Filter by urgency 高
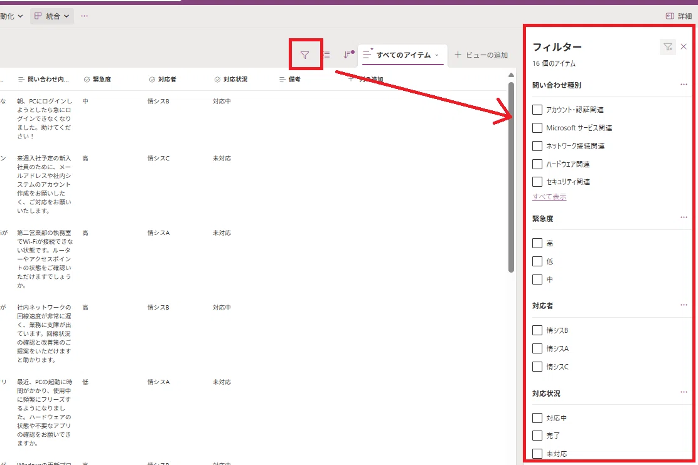Image resolution: width=698 pixels, height=465 pixels. coord(537,243)
